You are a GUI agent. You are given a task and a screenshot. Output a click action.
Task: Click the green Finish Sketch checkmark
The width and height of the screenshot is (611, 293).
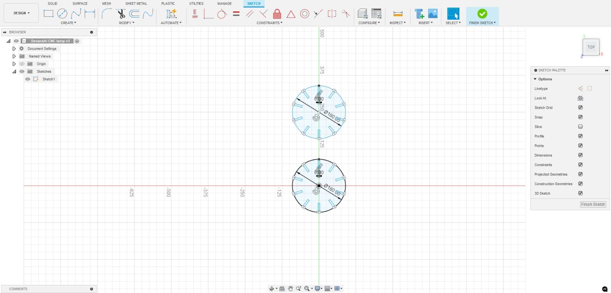(482, 14)
